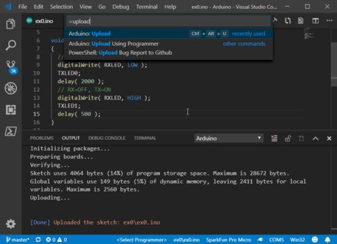This screenshot has width=337, height=244.
Task: Click the command palette input with >upload
Action: click(168, 22)
